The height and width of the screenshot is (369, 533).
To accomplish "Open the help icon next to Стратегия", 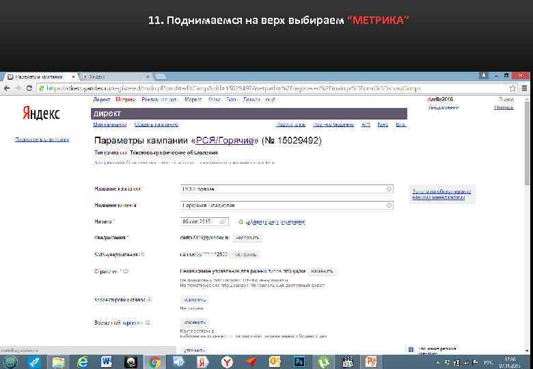I will 125,271.
